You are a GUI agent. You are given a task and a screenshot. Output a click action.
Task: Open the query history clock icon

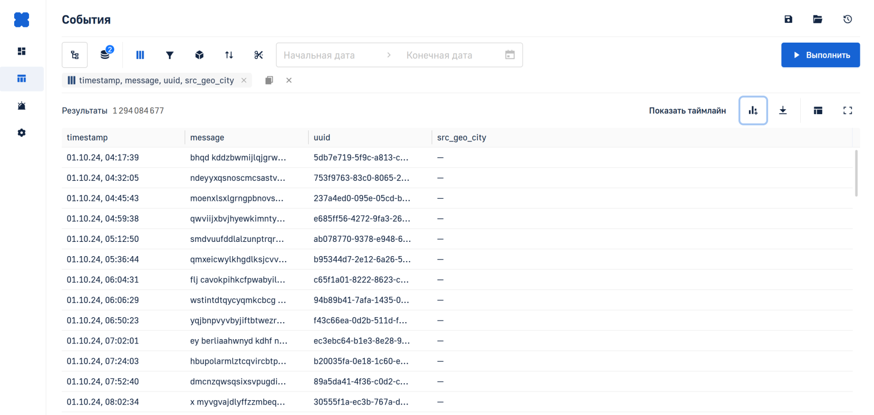click(847, 19)
